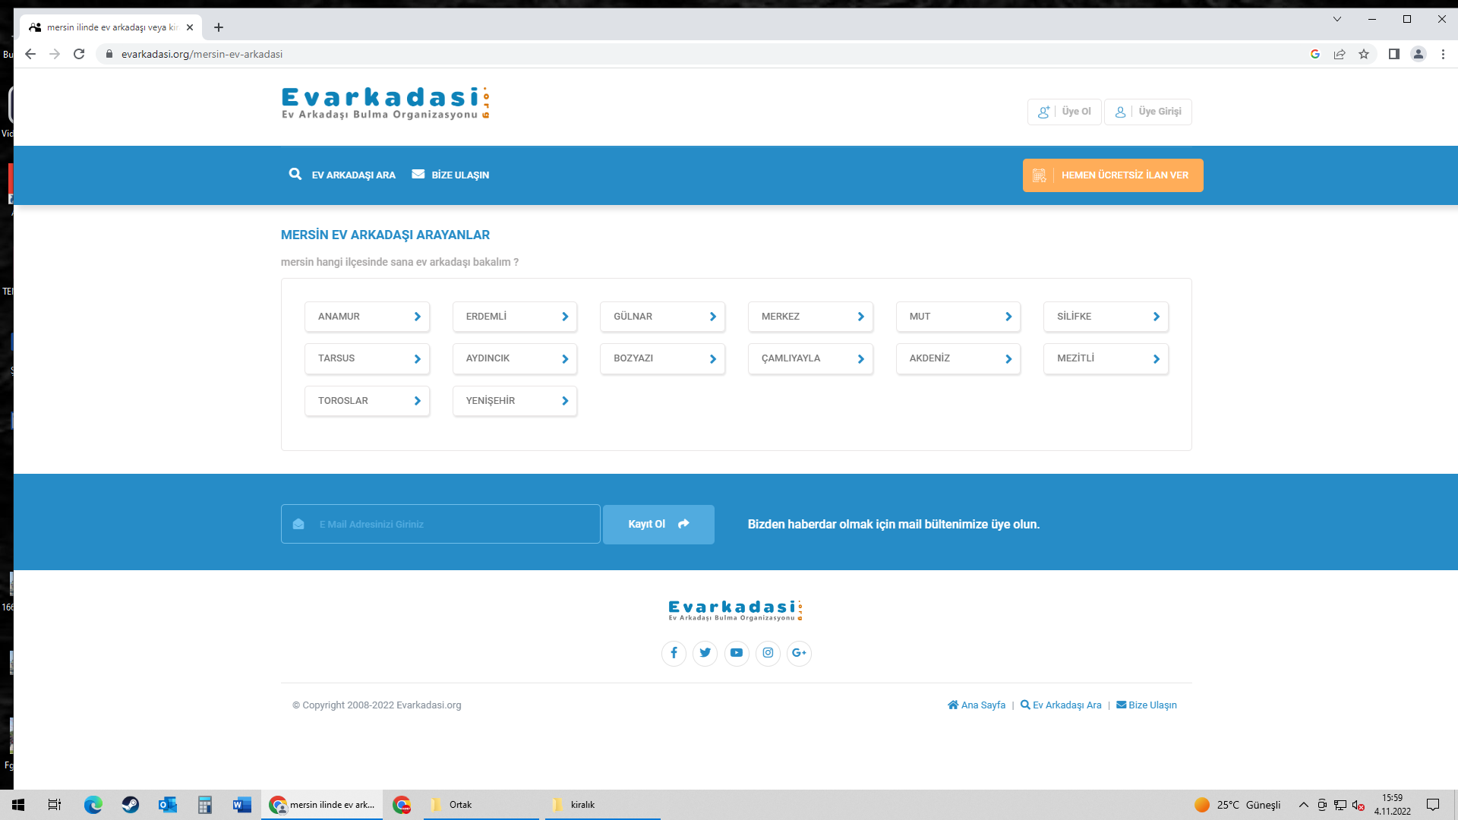The width and height of the screenshot is (1458, 820).
Task: Click the Üye Girişi login button
Action: click(x=1148, y=112)
